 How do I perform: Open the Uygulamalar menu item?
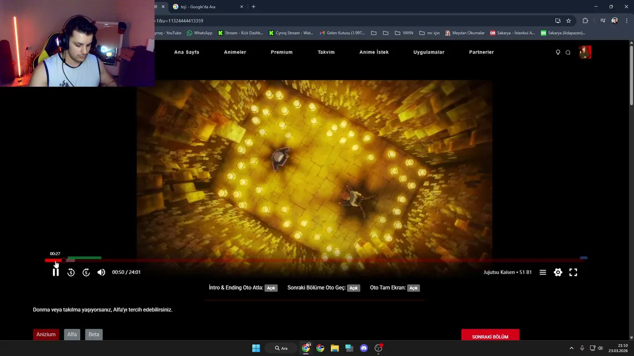pos(429,52)
